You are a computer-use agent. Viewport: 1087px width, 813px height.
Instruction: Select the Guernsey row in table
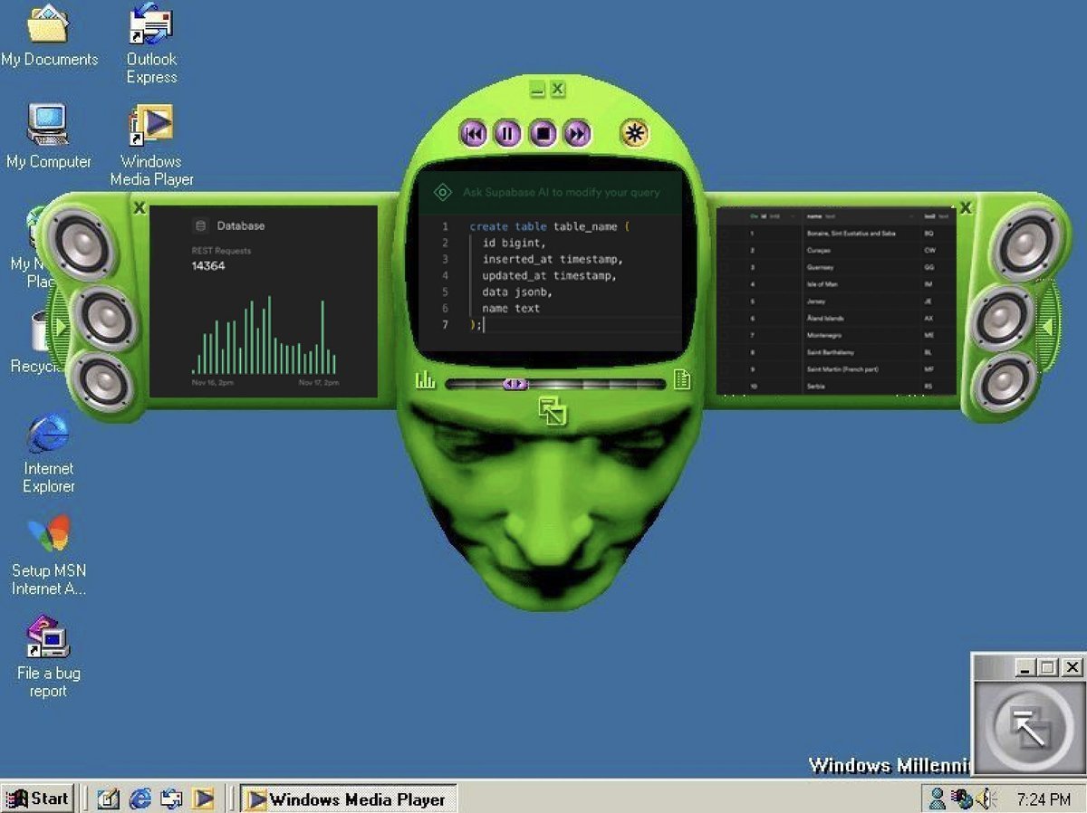point(837,267)
